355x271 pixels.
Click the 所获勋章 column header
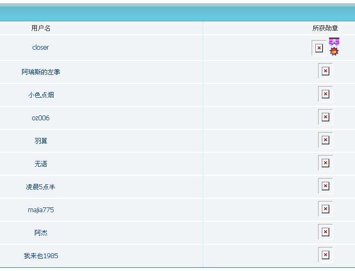pos(325,28)
